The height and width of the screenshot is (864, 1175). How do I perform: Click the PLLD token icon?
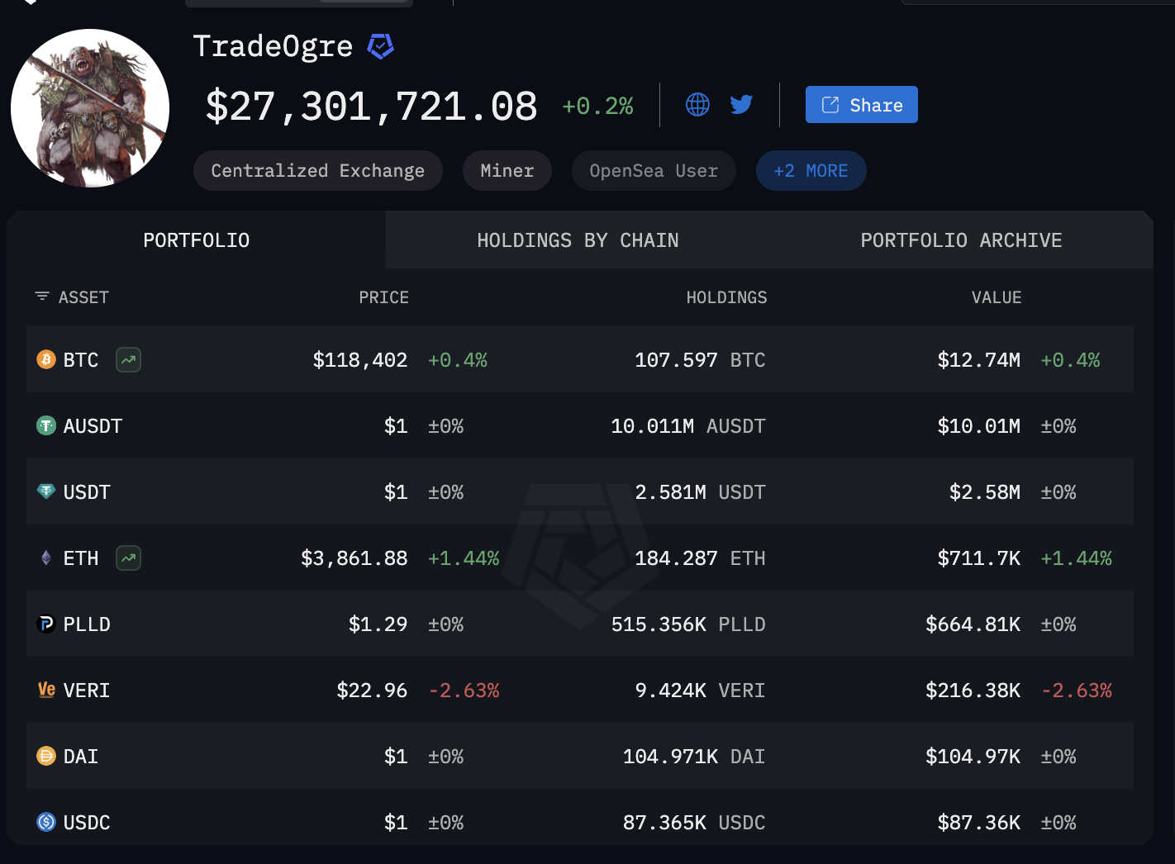click(46, 624)
